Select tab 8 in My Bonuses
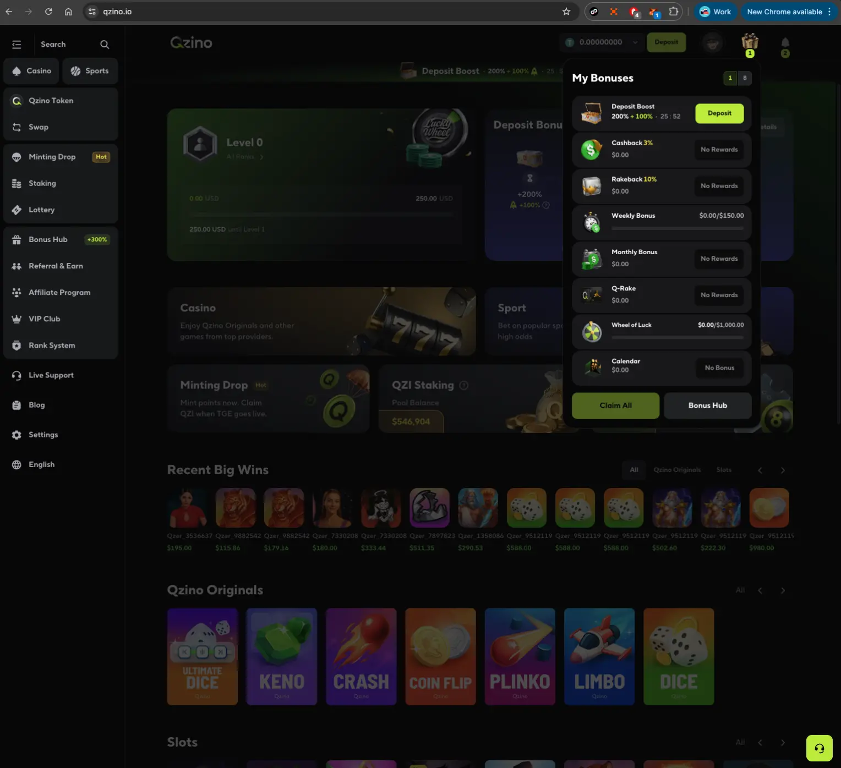The height and width of the screenshot is (768, 841). tap(745, 78)
